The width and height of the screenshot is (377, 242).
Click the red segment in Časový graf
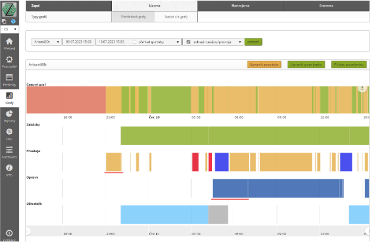(66, 100)
